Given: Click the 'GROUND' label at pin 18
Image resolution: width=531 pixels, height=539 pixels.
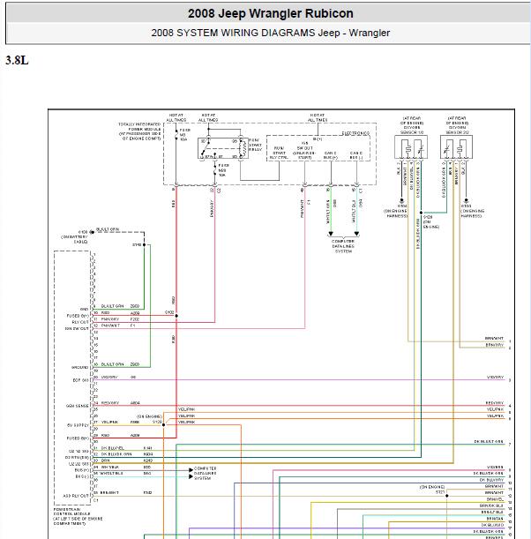Looking at the screenshot, I should pyautogui.click(x=79, y=368).
